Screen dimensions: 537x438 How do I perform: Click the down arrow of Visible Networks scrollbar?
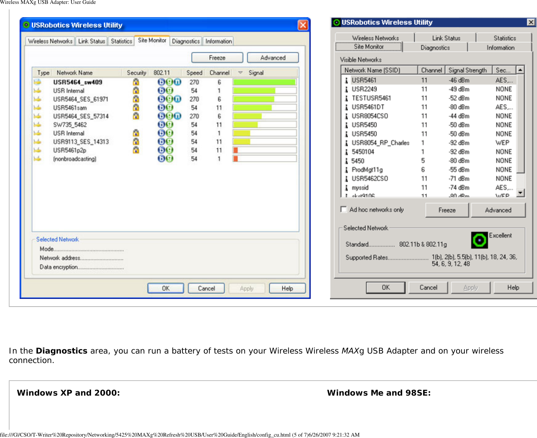coord(521,193)
